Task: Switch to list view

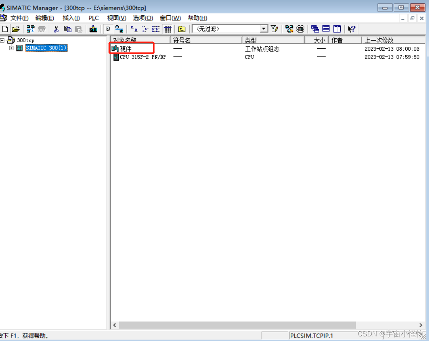Action: (x=156, y=29)
